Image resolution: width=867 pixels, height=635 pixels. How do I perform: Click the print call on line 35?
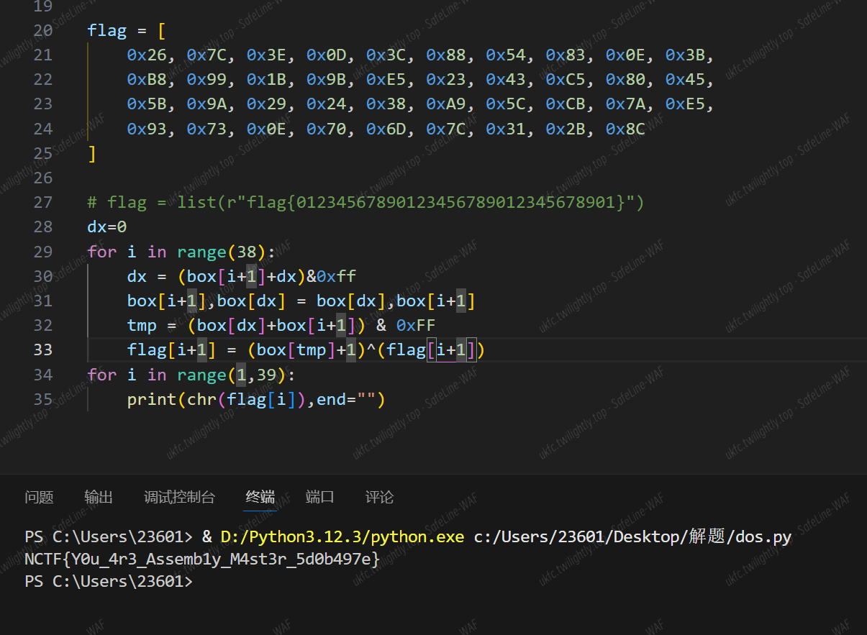(152, 399)
